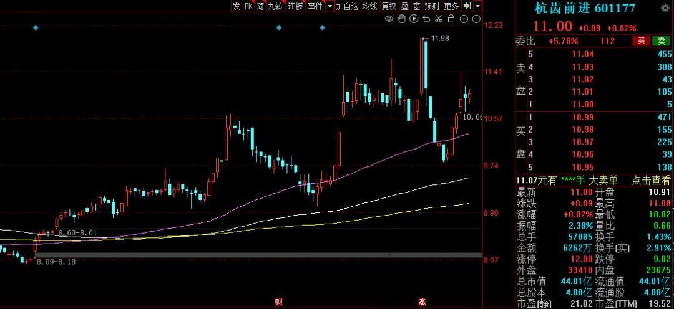Open the 更多 menu
This screenshot has height=309, width=674.
click(x=451, y=6)
